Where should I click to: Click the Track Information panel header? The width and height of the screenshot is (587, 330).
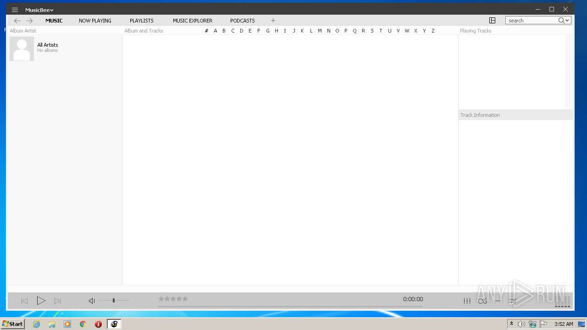pyautogui.click(x=480, y=115)
